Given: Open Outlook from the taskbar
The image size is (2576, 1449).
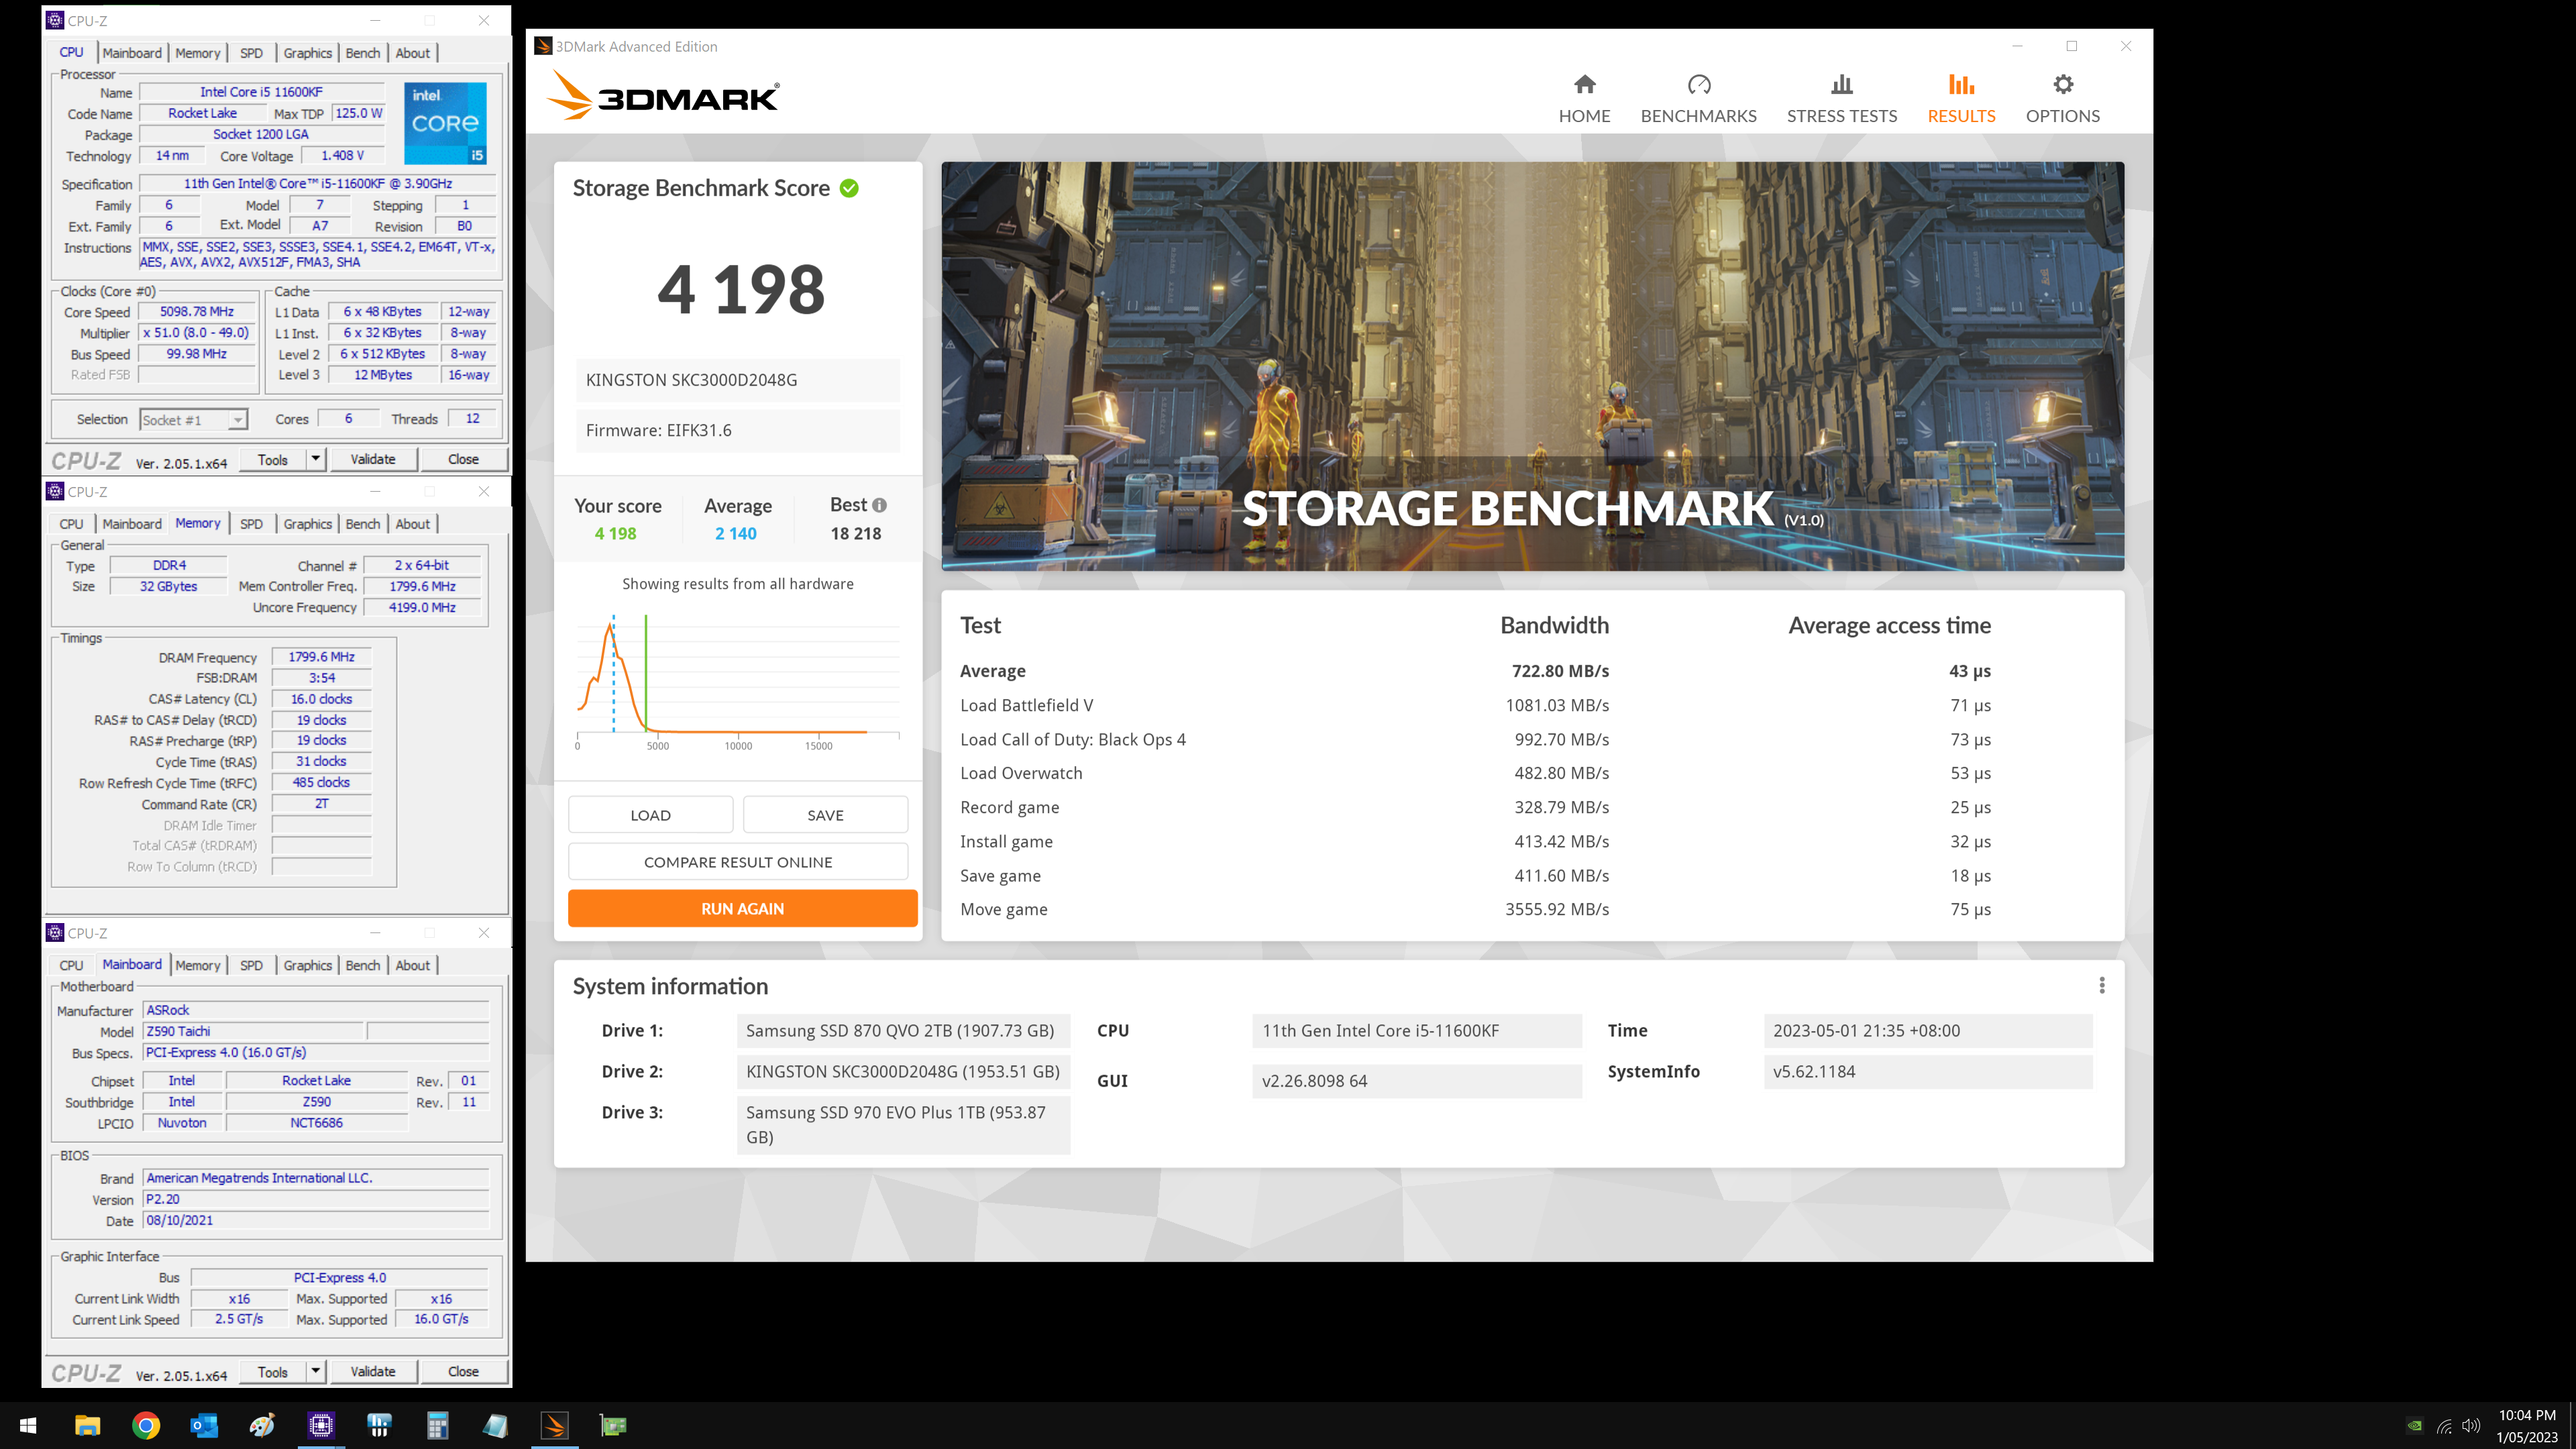Looking at the screenshot, I should [204, 1425].
